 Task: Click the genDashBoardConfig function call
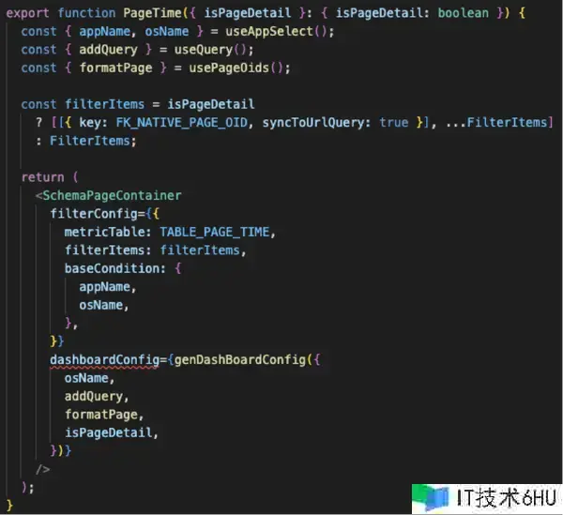240,360
